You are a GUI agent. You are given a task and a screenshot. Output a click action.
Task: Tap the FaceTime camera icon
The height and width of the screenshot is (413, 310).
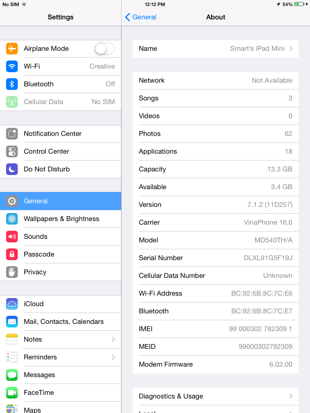[x=12, y=393]
